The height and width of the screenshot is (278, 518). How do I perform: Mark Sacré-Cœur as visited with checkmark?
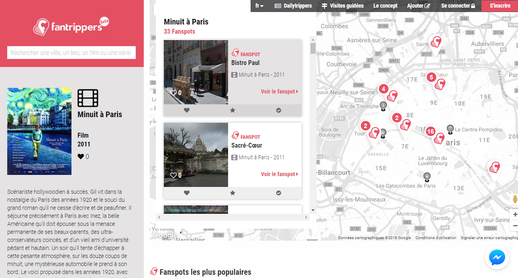[x=279, y=193]
